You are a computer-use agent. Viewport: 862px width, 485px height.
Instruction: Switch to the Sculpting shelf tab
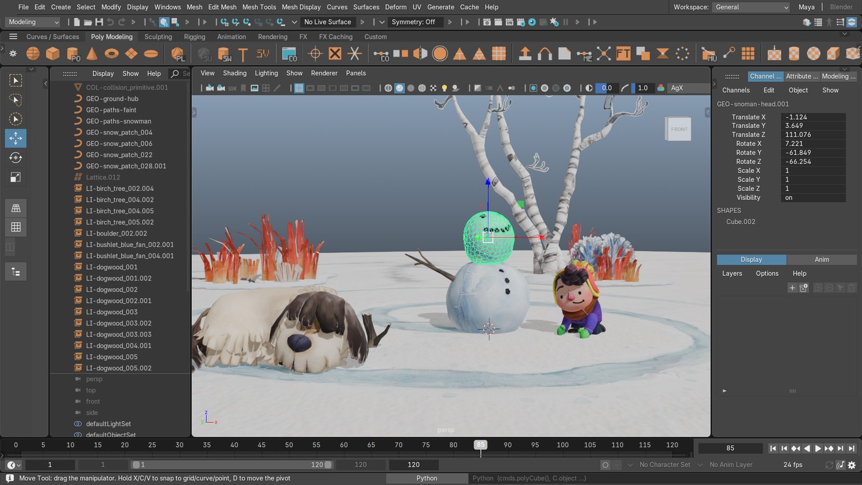click(x=158, y=37)
